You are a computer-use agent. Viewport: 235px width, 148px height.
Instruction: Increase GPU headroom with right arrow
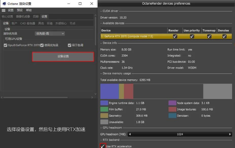230,134
